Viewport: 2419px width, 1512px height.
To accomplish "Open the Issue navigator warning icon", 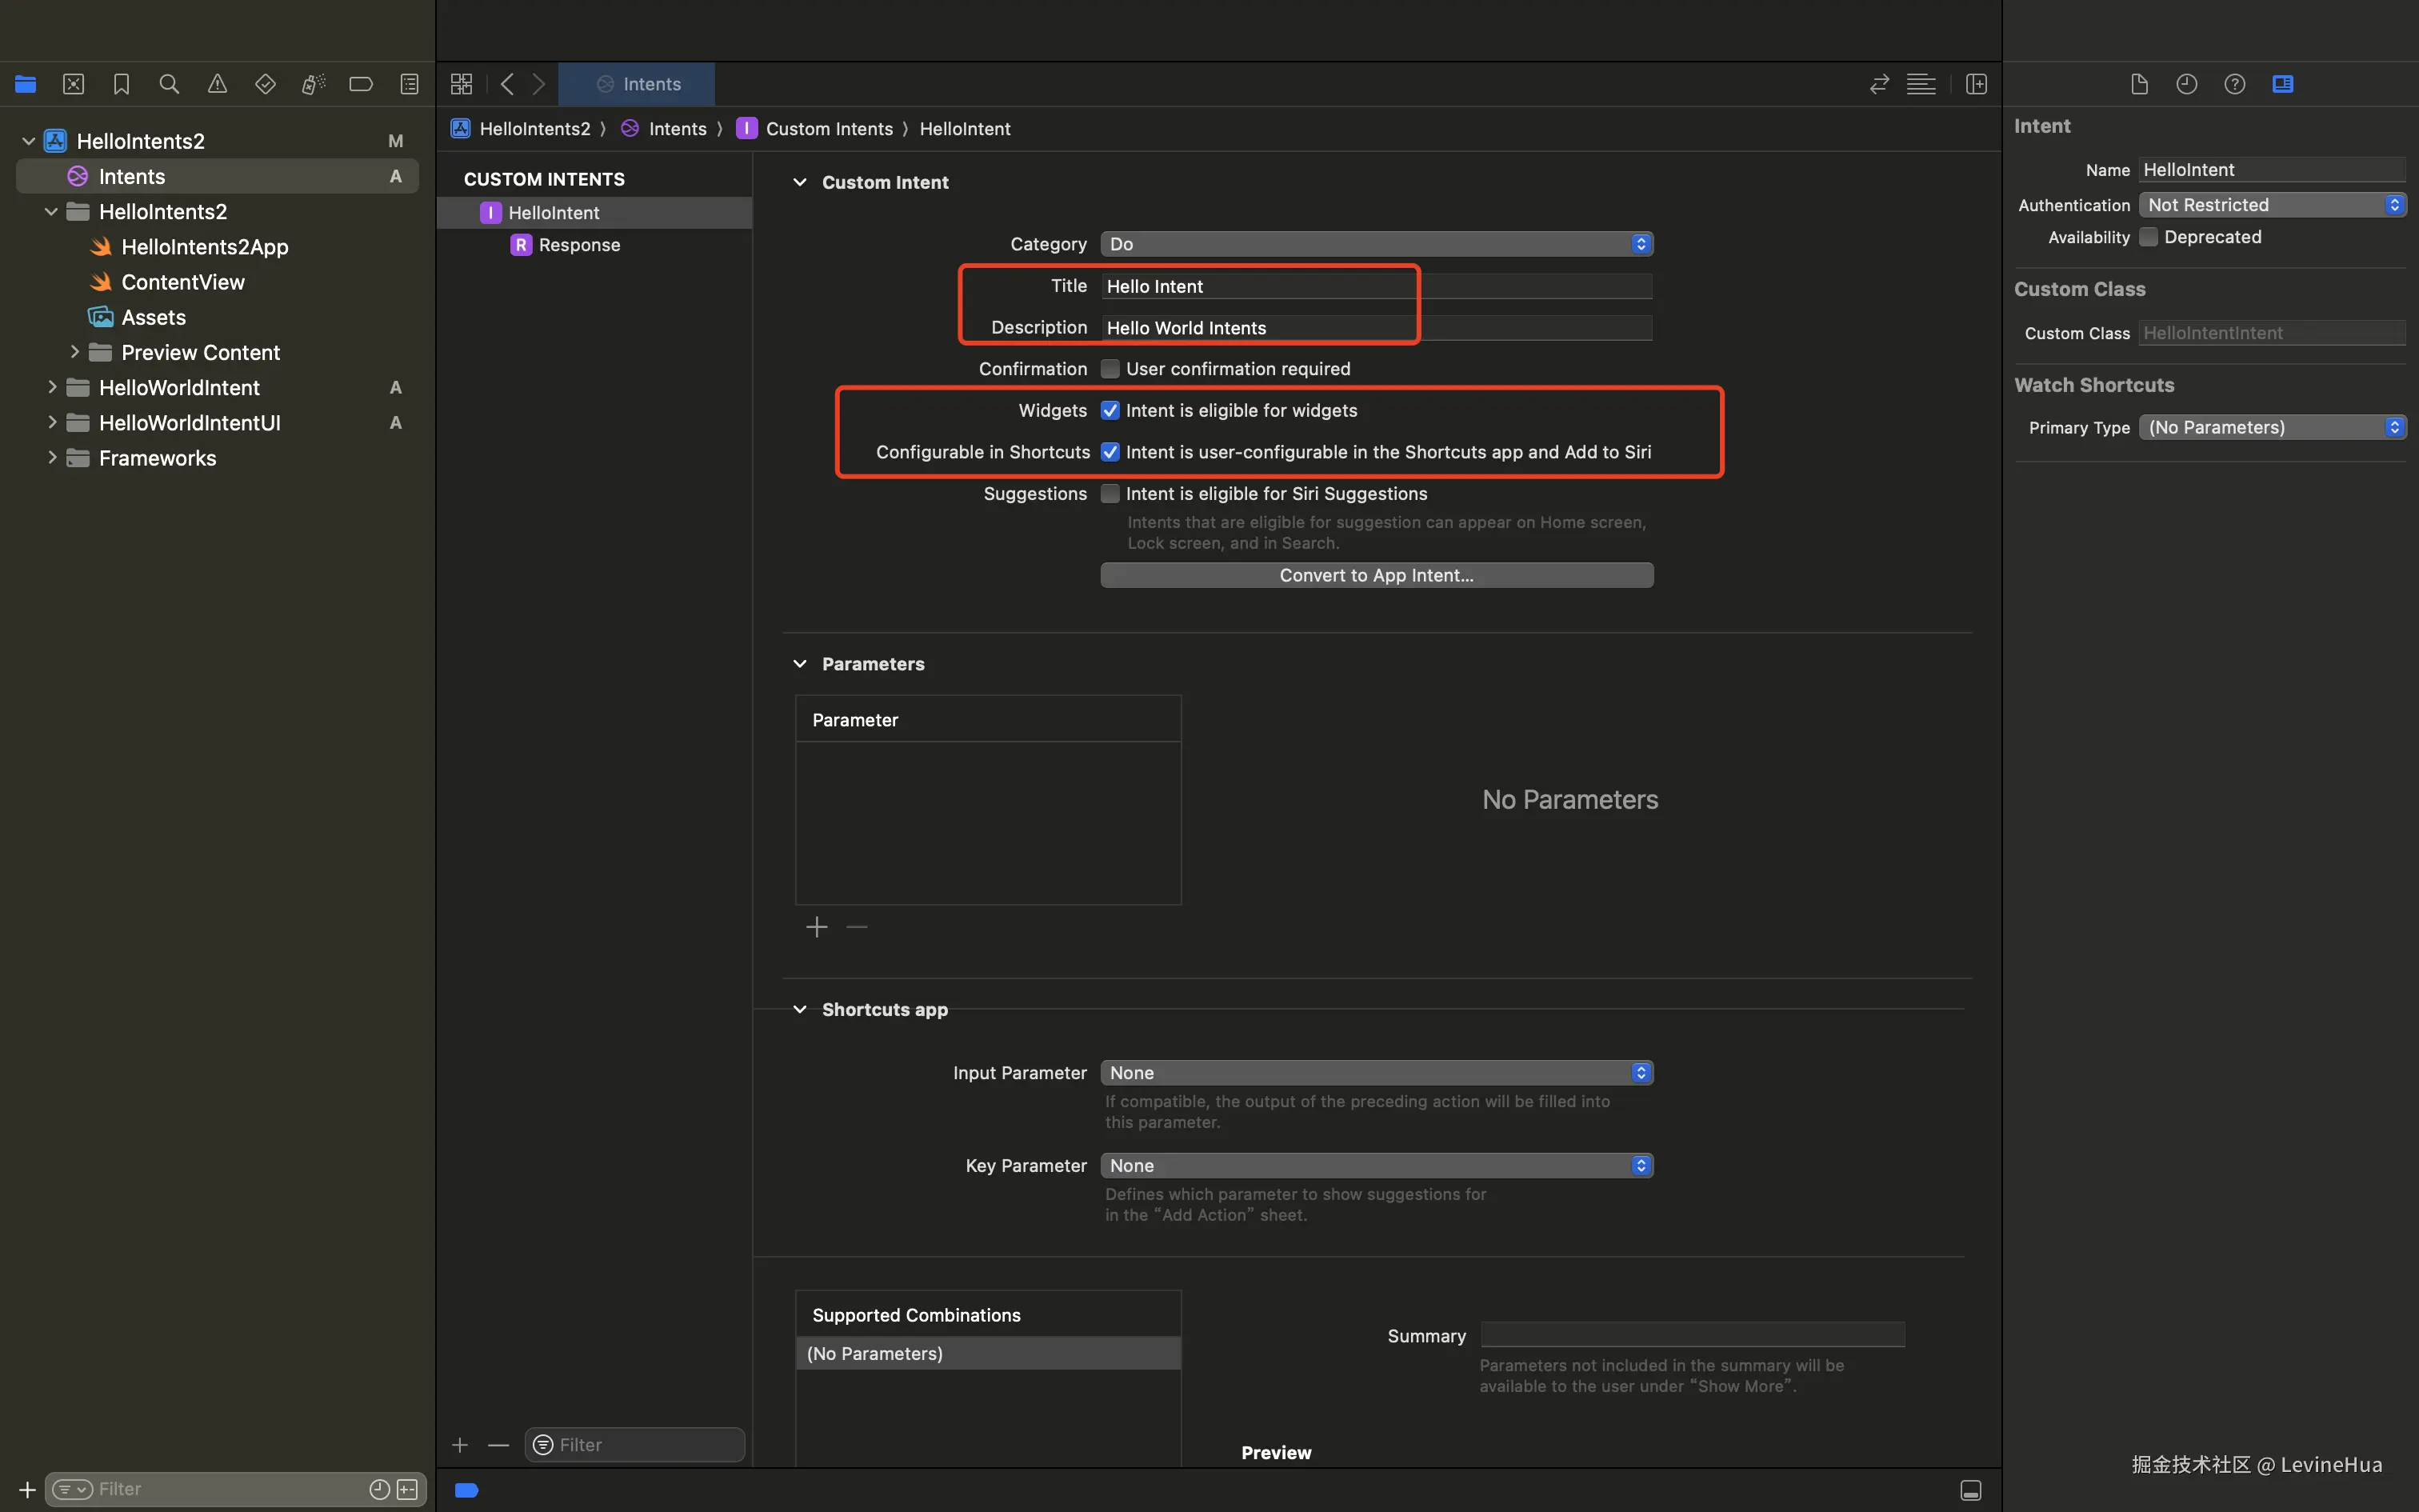I will click(x=217, y=84).
